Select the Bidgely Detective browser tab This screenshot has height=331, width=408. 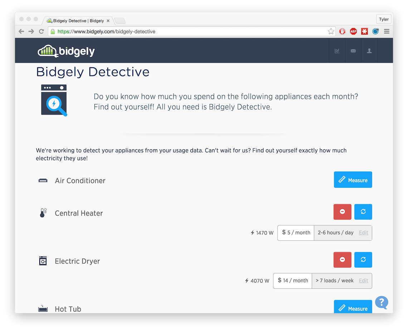point(78,21)
